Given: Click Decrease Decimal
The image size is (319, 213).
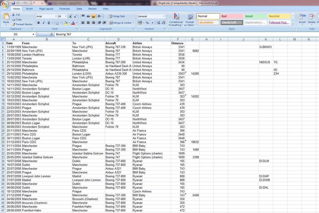Looking at the screenshot, I should [163, 23].
